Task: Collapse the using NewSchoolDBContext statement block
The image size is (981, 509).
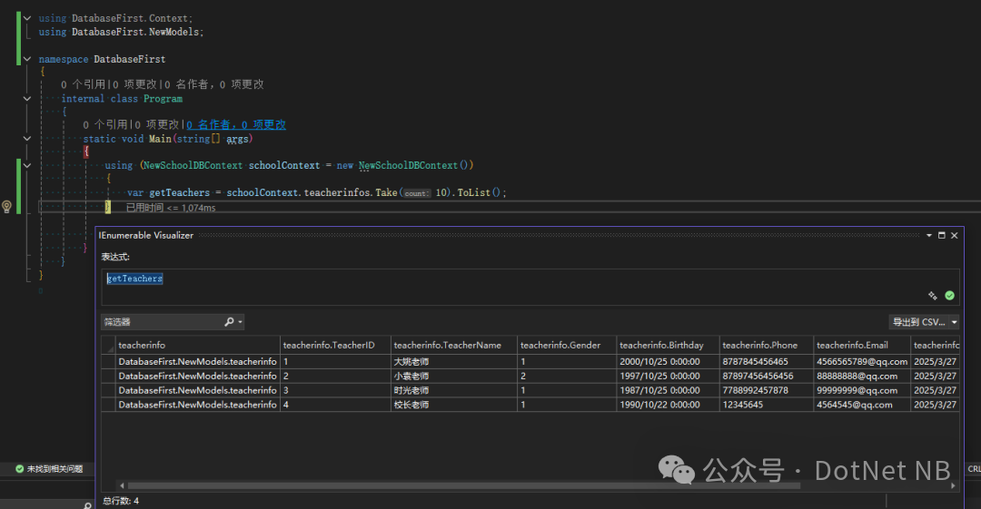Action: [x=27, y=165]
